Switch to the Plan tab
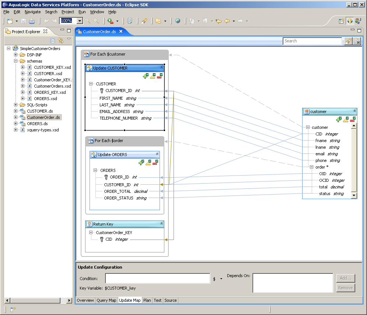Image resolution: width=367 pixels, height=315 pixels. 147,300
